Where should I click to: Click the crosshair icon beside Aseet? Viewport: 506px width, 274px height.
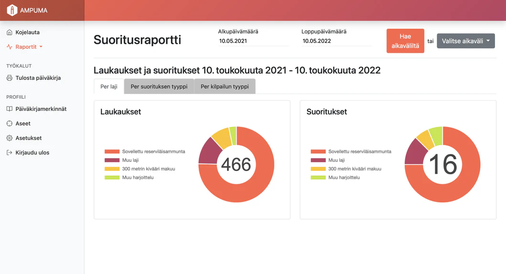point(10,124)
